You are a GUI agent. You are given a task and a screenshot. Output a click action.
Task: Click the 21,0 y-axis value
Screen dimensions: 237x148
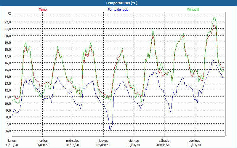click(8, 29)
